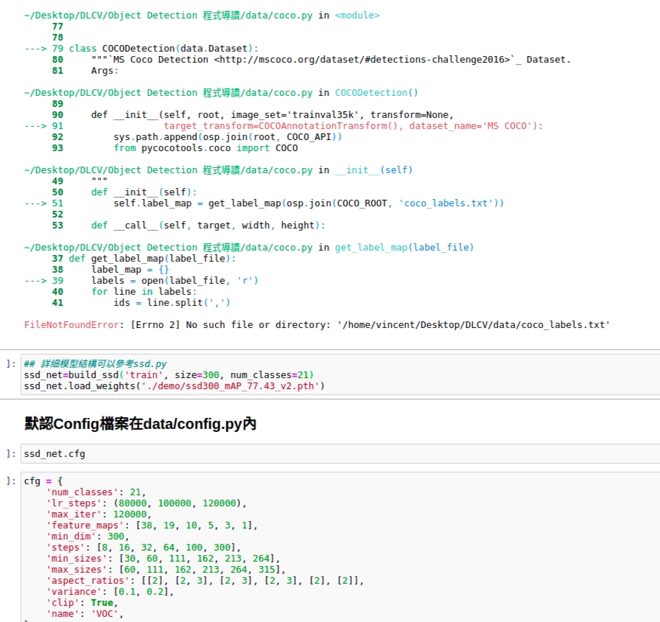Click the 'aspect_ratios' nested list line
The width and height of the screenshot is (660, 622).
(x=205, y=581)
